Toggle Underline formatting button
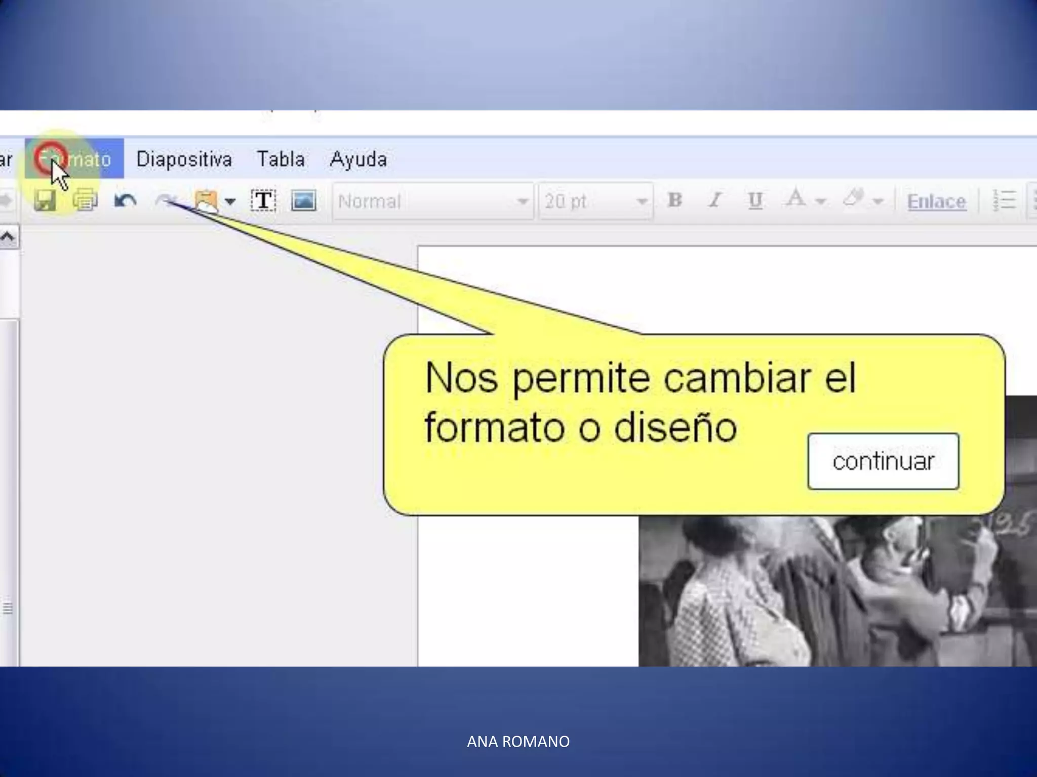 (x=755, y=201)
